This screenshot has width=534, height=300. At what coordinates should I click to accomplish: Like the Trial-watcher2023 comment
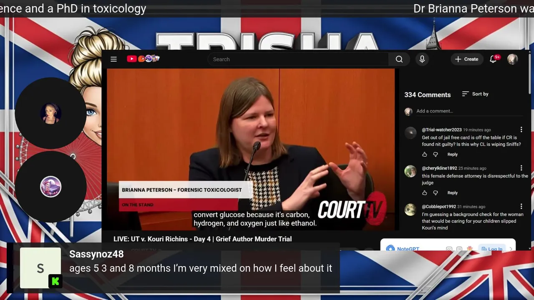click(x=425, y=155)
